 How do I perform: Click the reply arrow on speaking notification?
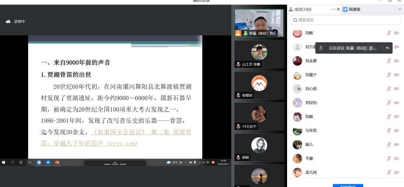coord(388,48)
